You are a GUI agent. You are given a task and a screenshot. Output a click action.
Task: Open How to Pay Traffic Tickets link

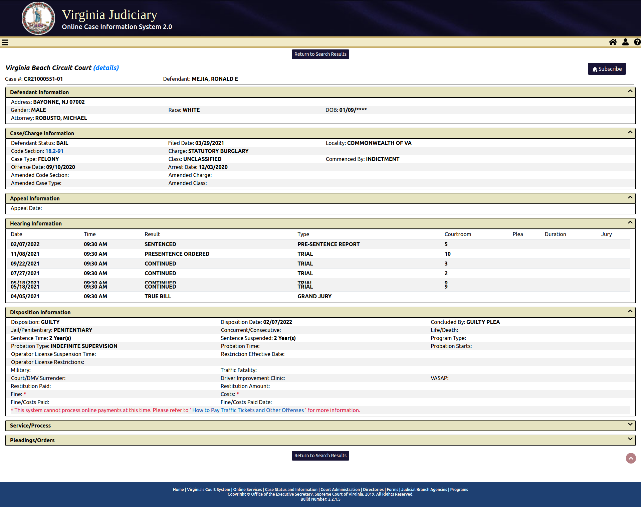pyautogui.click(x=248, y=410)
